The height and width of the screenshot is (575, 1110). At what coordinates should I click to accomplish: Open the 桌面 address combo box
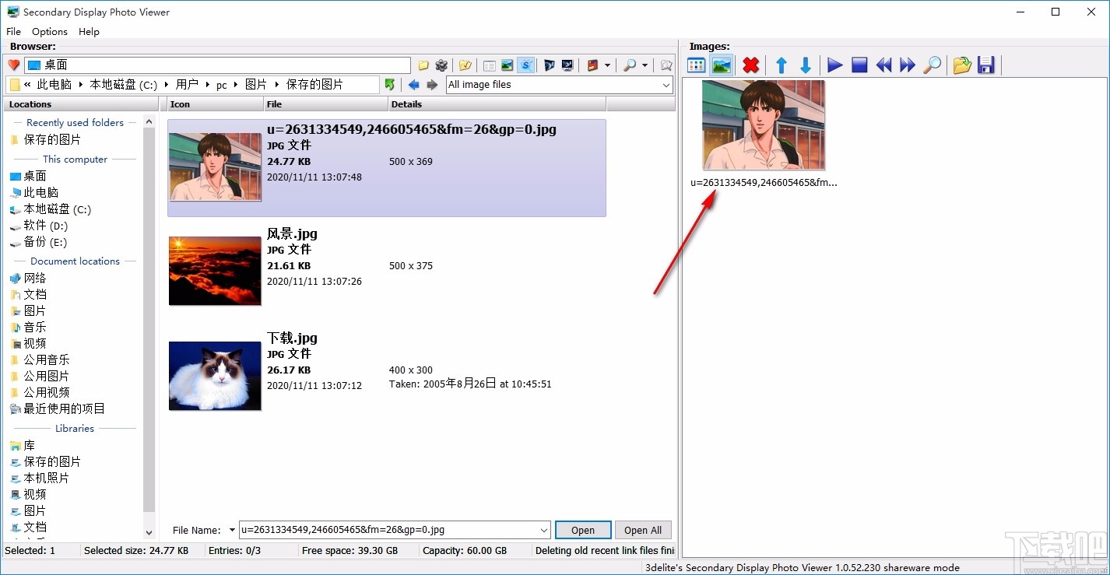pyautogui.click(x=217, y=65)
